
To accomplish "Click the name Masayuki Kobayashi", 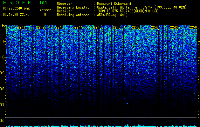I will point(114,3).
